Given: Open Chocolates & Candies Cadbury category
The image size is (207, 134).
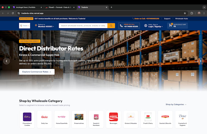Looking at the screenshot, I should tap(27, 119).
